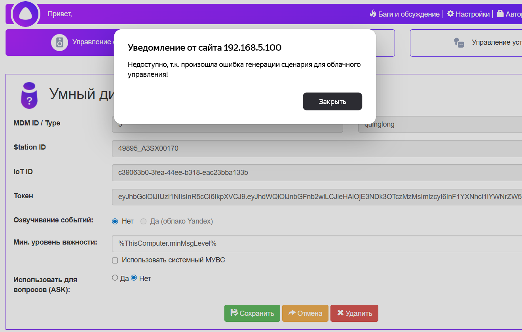Click the purple smart speaker question icon
The image size is (522, 332).
coord(29,95)
